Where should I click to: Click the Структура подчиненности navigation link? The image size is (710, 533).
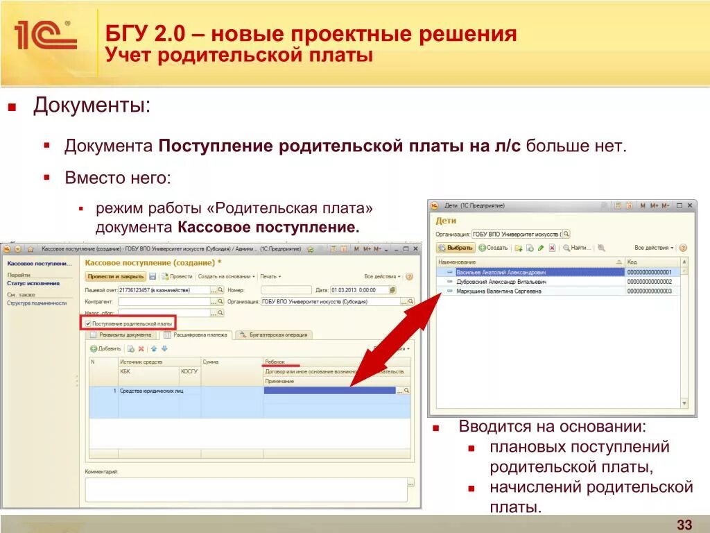[37, 303]
